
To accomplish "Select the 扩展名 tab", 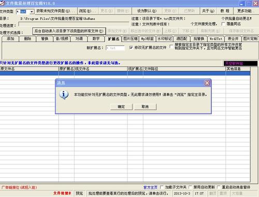I will [x=113, y=39].
